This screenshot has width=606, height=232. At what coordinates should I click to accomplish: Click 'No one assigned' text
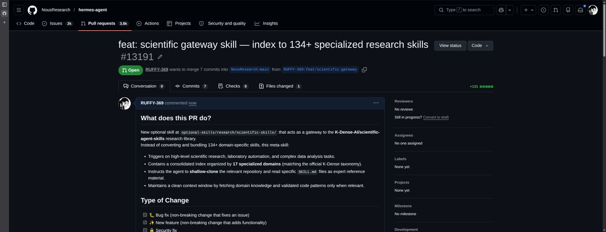click(x=408, y=143)
